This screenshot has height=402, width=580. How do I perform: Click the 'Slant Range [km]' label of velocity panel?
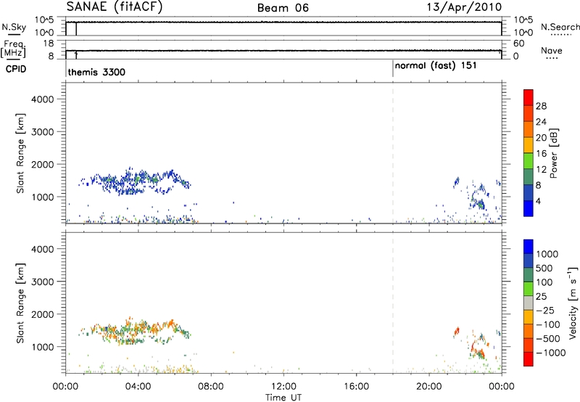[x=20, y=303]
